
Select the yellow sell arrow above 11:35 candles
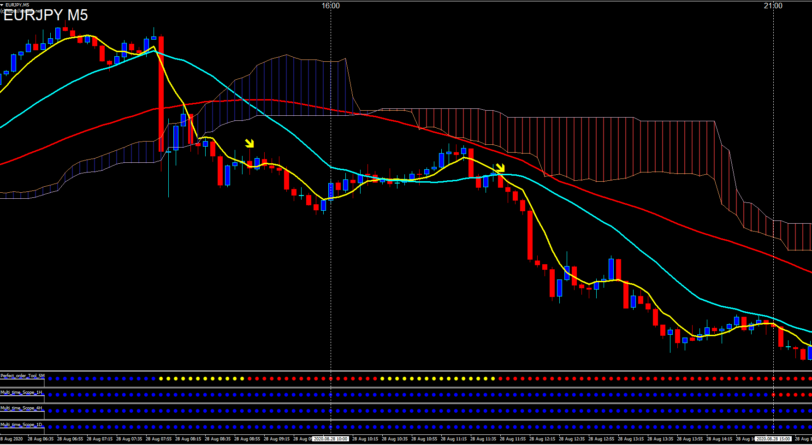[500, 168]
